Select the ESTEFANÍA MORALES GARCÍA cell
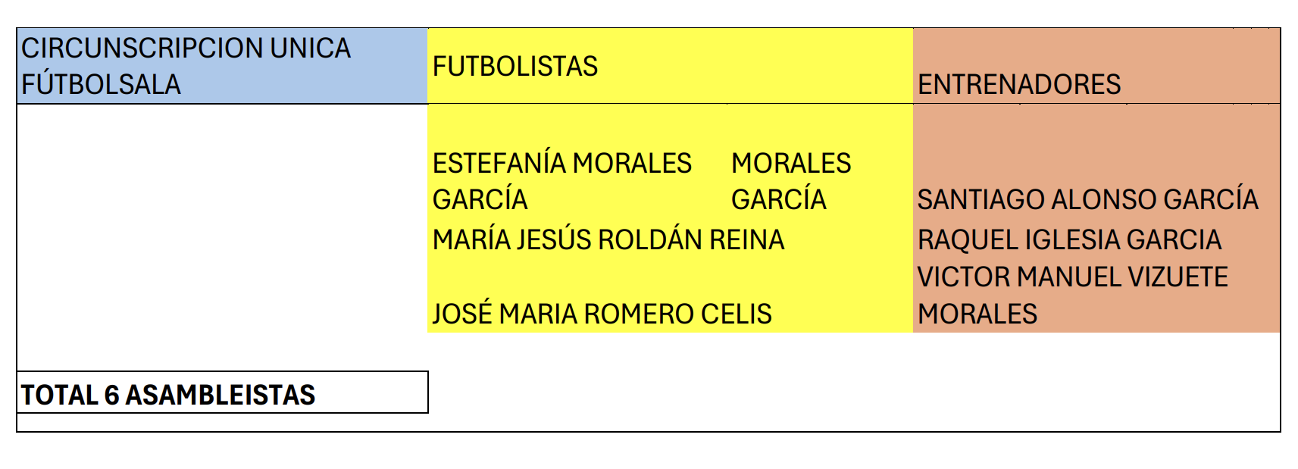 click(x=561, y=181)
